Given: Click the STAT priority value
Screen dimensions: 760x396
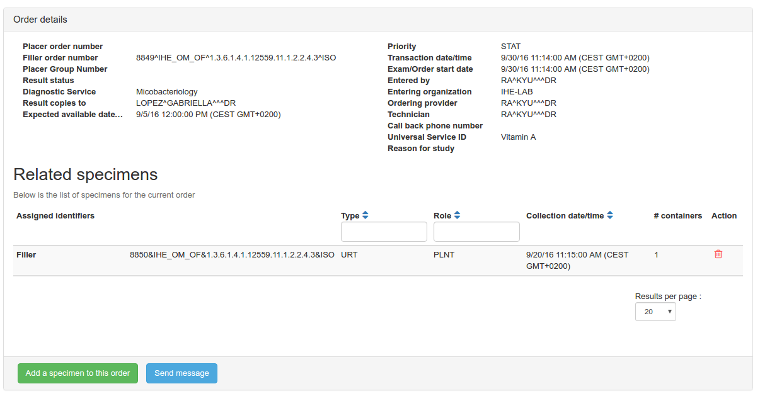Looking at the screenshot, I should point(510,47).
